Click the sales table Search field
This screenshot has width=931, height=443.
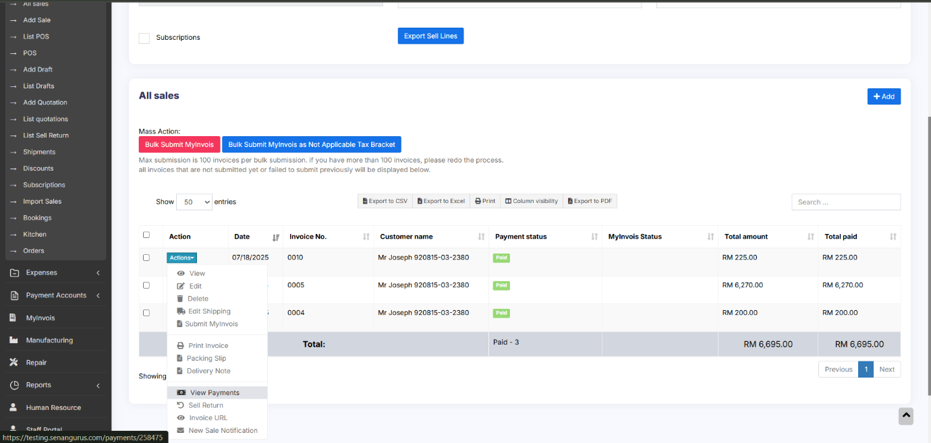845,202
